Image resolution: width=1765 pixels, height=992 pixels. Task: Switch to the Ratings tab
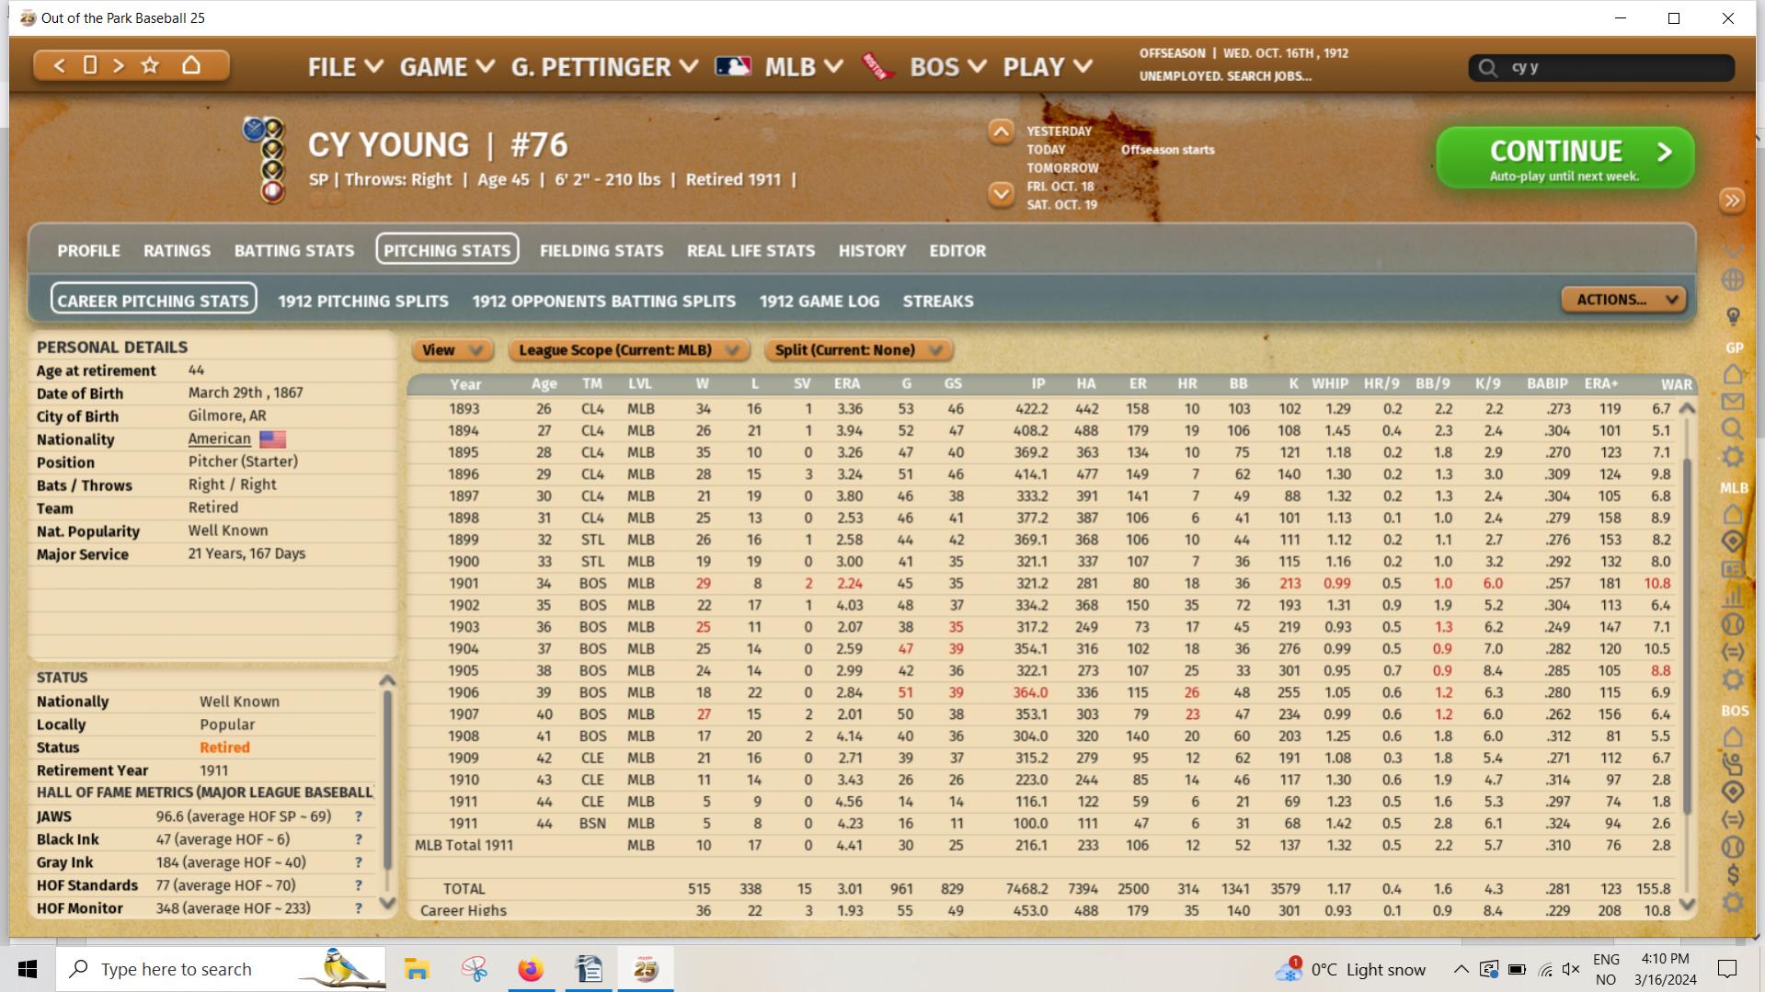pyautogui.click(x=177, y=251)
